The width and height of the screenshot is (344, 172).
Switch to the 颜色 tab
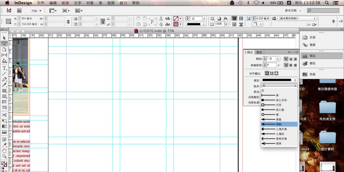pyautogui.click(x=259, y=52)
